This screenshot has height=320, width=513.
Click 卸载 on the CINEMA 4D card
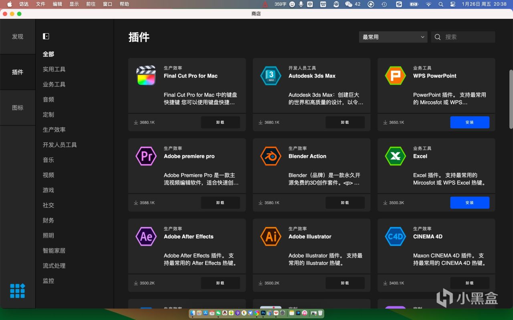pos(470,283)
